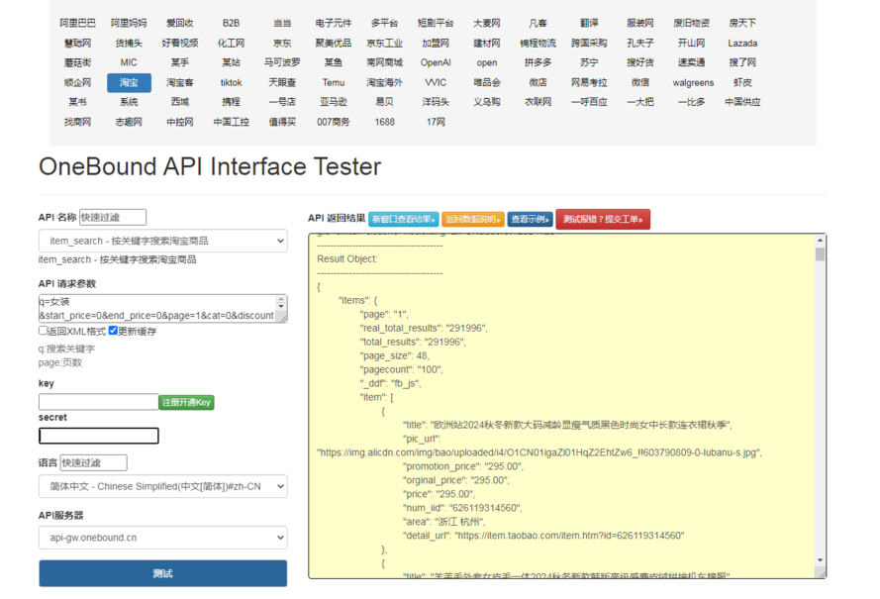This screenshot has height=599, width=880.
Task: Expand the 简体中文 language dropdown
Action: tap(162, 486)
